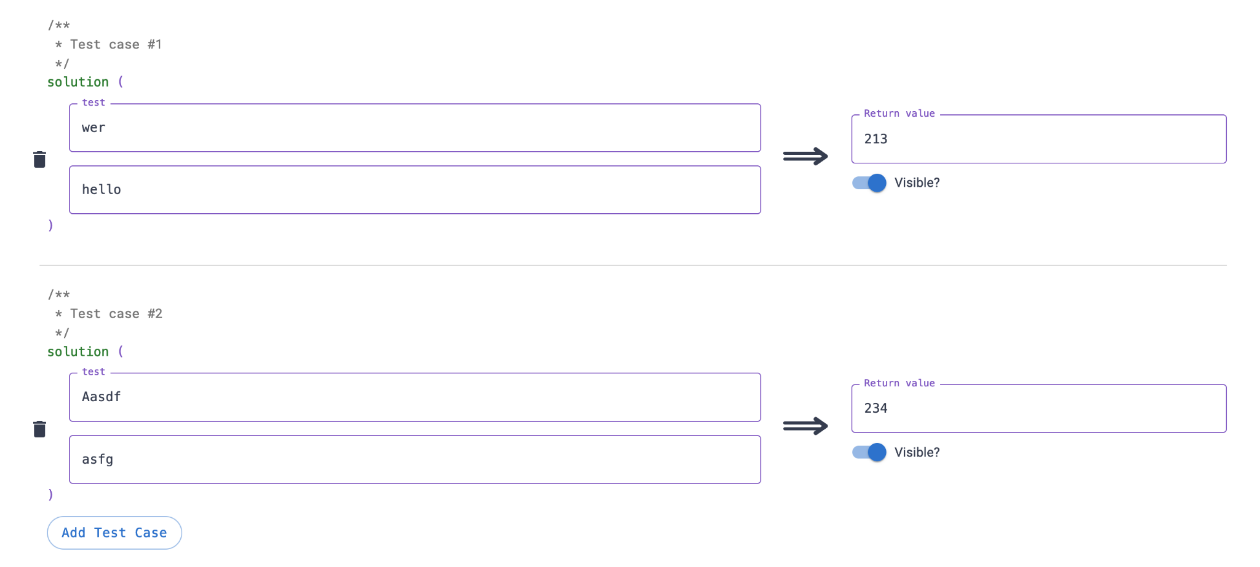Click the 'Test case #1' comment text

(x=116, y=44)
